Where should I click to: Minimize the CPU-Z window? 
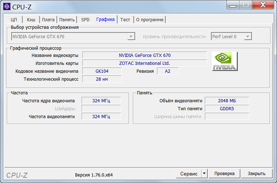tap(233, 5)
